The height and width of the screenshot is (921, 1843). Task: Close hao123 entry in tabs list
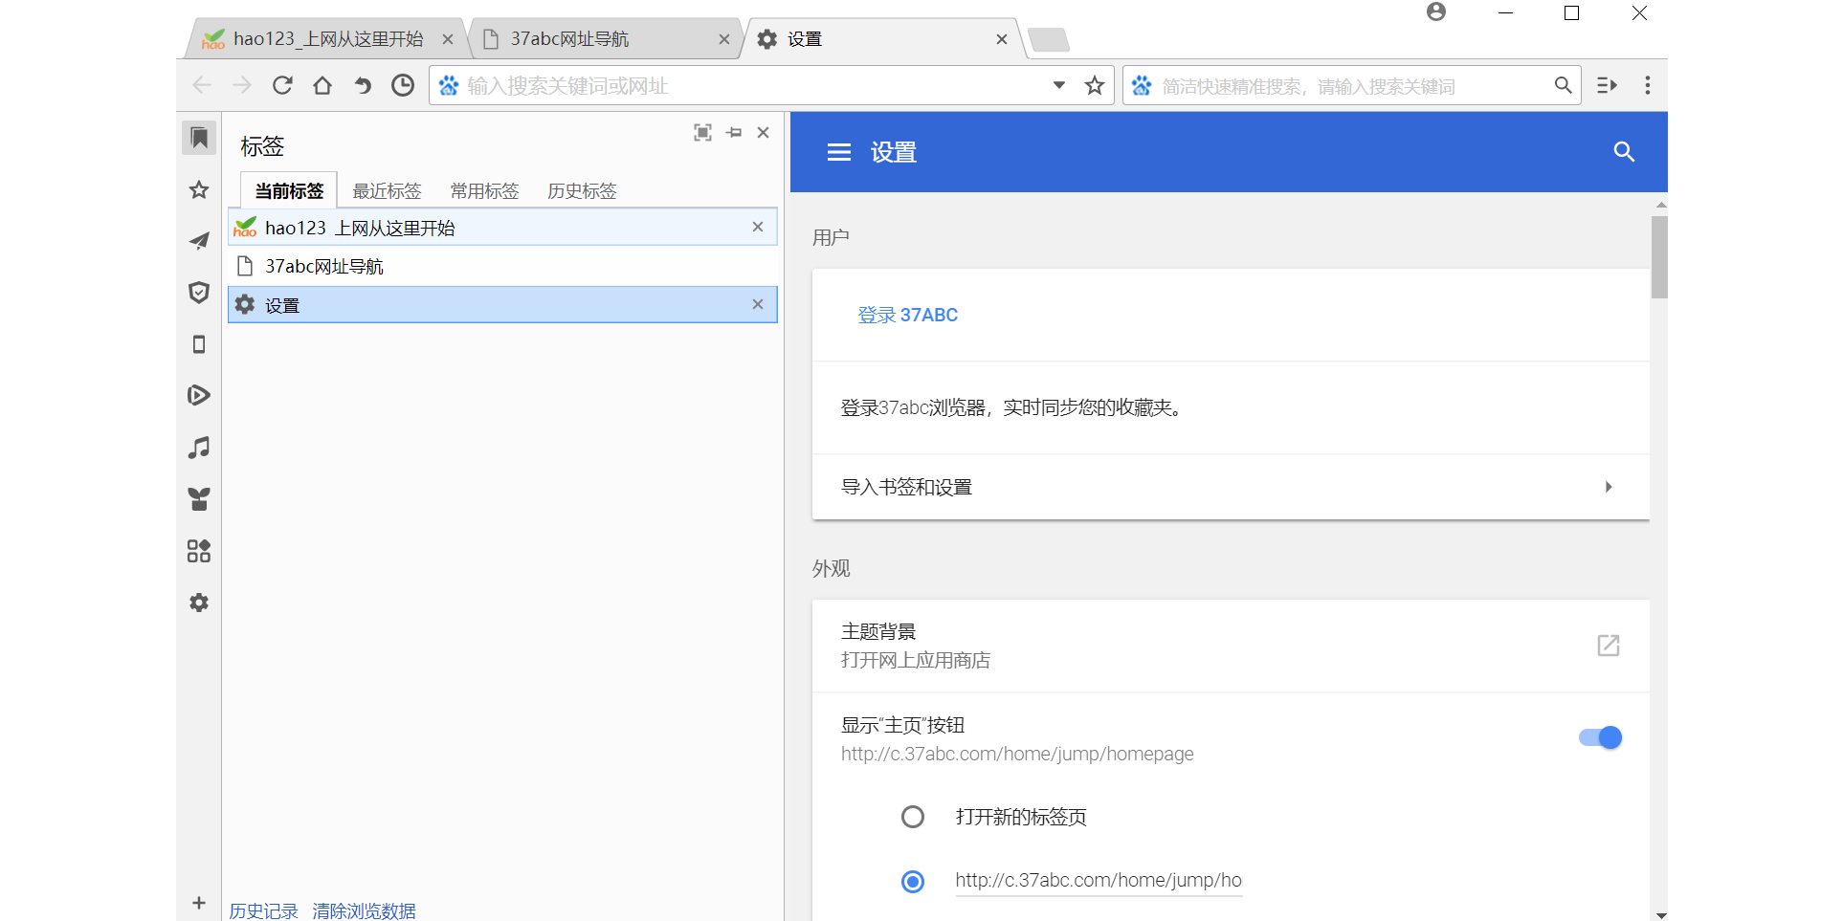click(758, 227)
